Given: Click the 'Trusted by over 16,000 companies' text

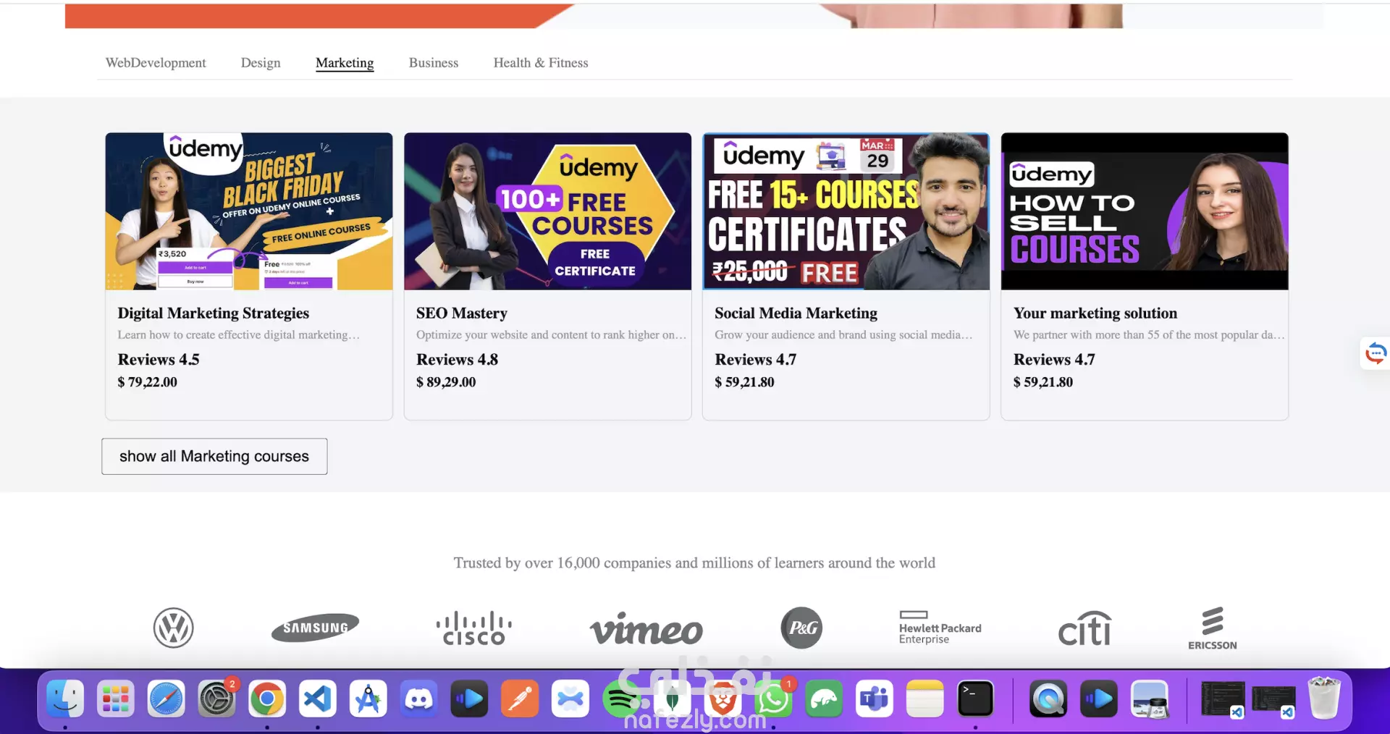Looking at the screenshot, I should point(694,562).
